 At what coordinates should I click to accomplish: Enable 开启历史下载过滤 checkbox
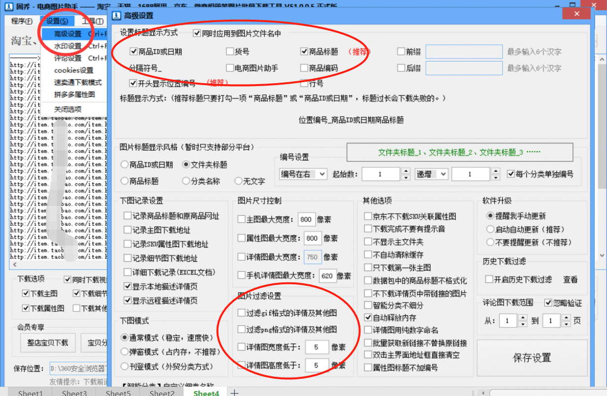(518, 279)
